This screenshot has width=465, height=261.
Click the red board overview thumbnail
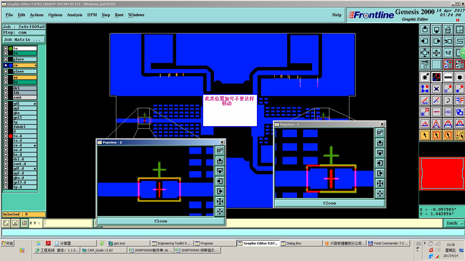[x=442, y=173]
